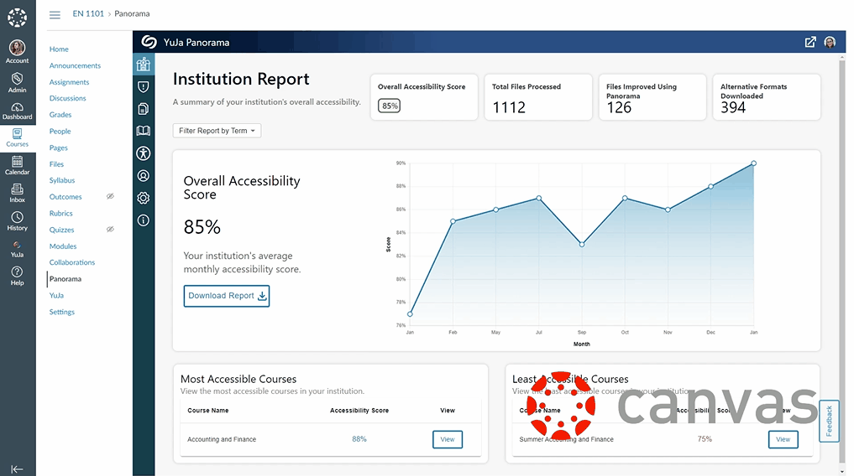Open Panorama in a new window
The width and height of the screenshot is (854, 476).
click(810, 43)
